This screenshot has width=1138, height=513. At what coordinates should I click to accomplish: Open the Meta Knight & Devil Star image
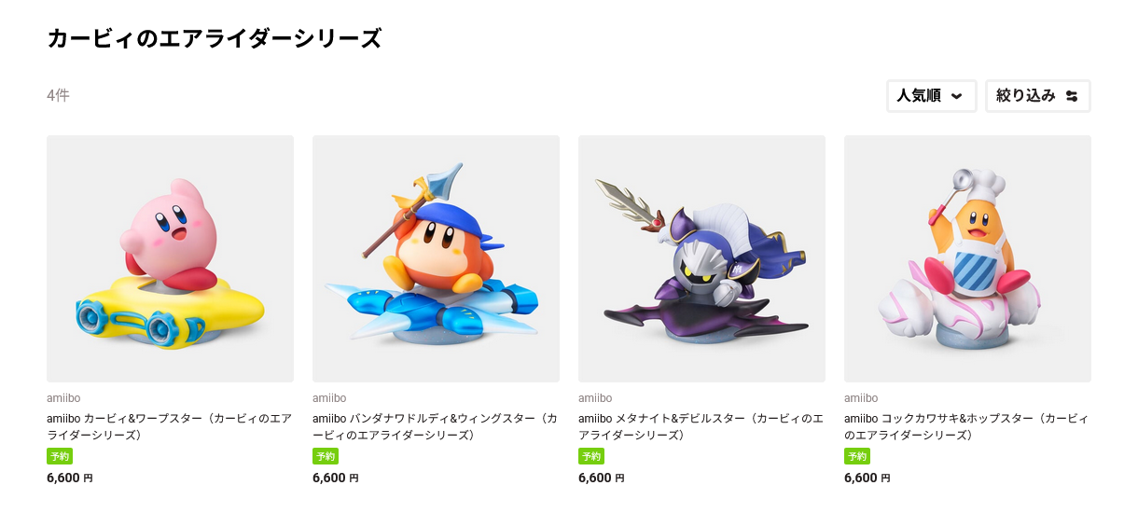click(x=701, y=258)
